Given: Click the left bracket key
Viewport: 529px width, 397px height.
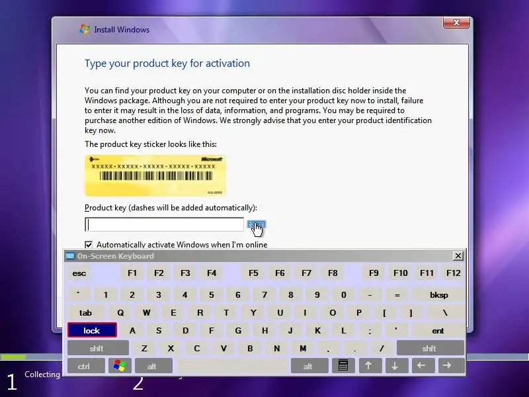Looking at the screenshot, I should (385, 312).
